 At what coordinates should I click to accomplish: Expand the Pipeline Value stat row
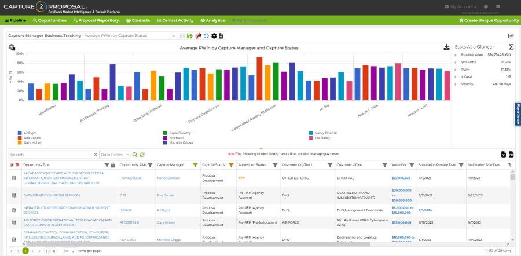click(456, 54)
